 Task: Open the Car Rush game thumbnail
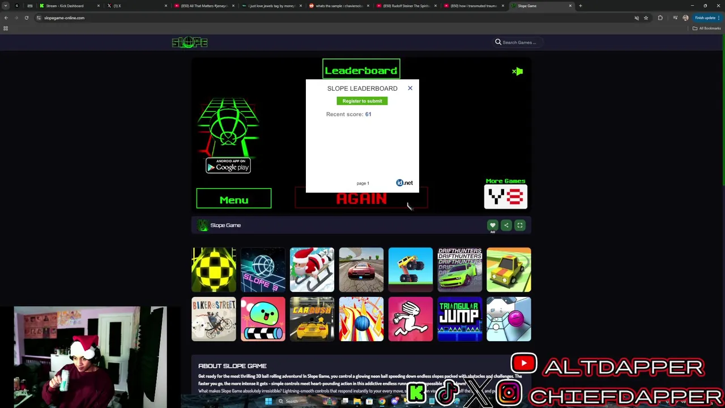(x=312, y=319)
